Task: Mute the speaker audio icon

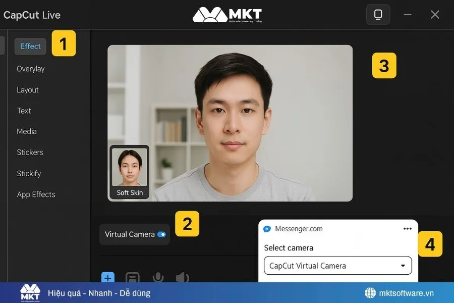Action: tap(182, 278)
